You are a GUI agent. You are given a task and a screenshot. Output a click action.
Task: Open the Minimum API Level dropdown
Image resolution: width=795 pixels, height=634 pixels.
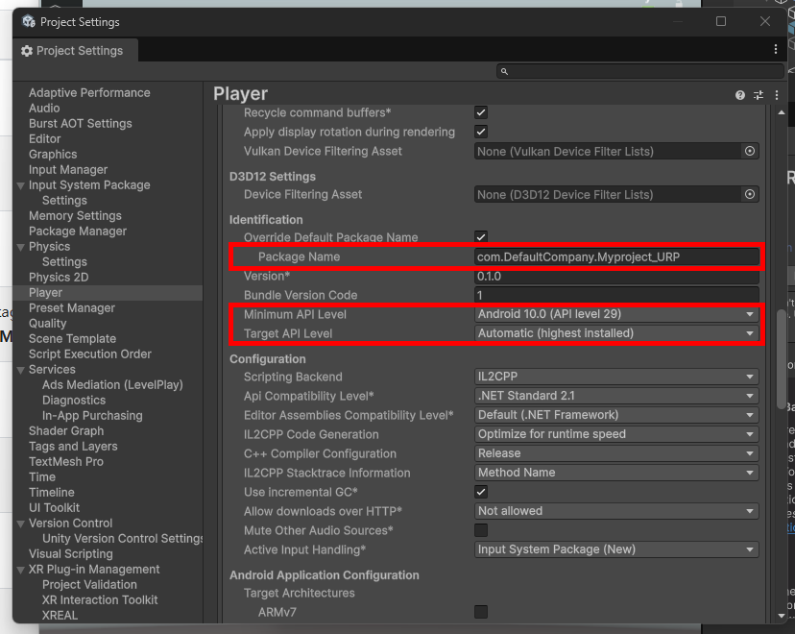tap(616, 314)
